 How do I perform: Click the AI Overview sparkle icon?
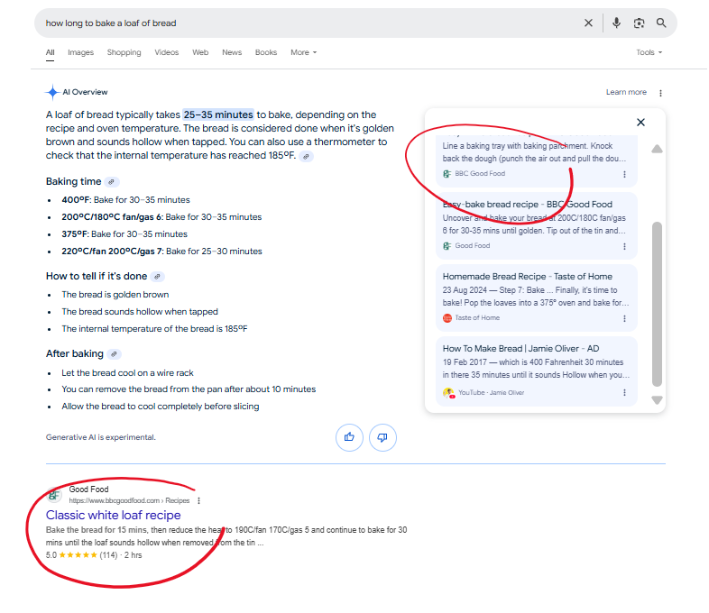52,92
